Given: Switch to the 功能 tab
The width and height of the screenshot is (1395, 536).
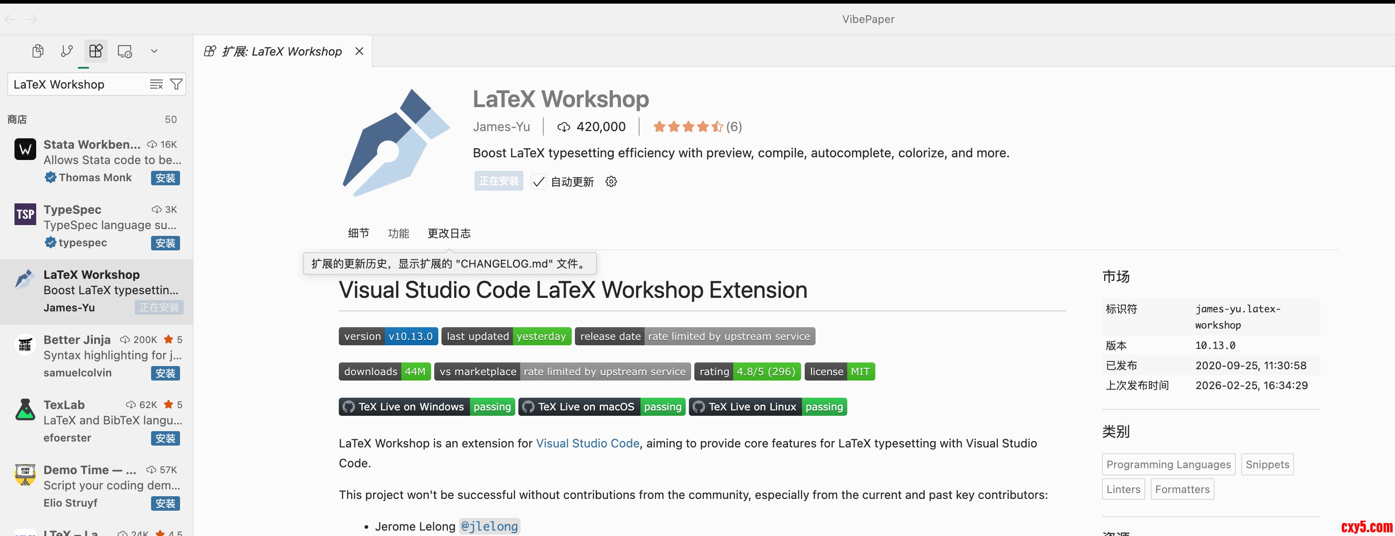Looking at the screenshot, I should pyautogui.click(x=398, y=233).
